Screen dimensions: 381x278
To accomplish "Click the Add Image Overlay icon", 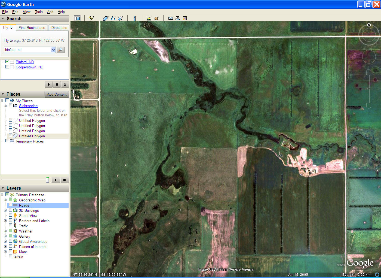I will pos(120,18).
